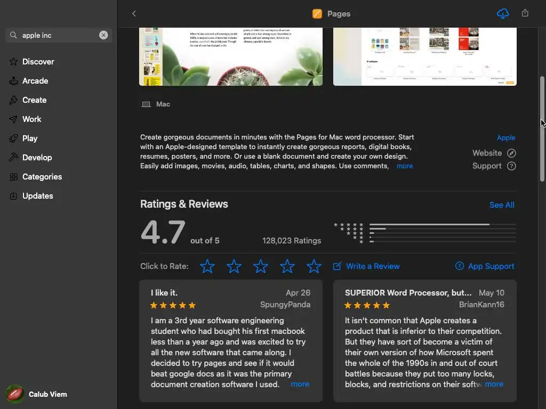This screenshot has height=409, width=546.
Task: Click the Pages app icon in the title
Action: pos(317,14)
